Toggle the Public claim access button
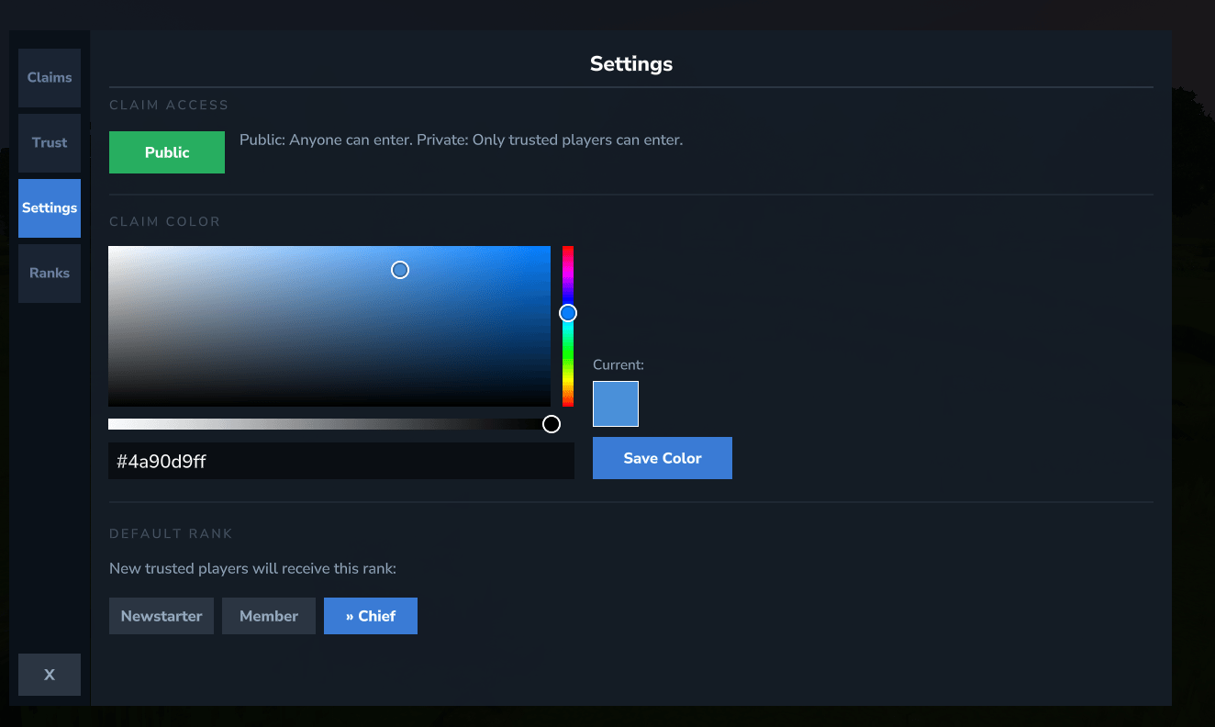Screen dimensions: 1215x727 point(167,152)
